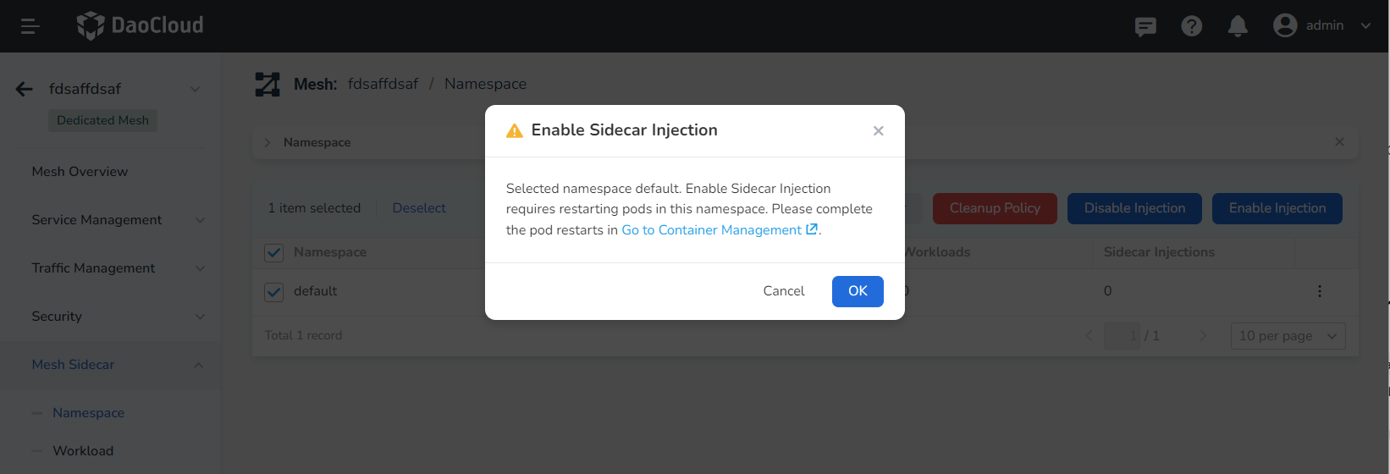Click the Deselect link
The width and height of the screenshot is (1390, 474).
click(x=419, y=208)
